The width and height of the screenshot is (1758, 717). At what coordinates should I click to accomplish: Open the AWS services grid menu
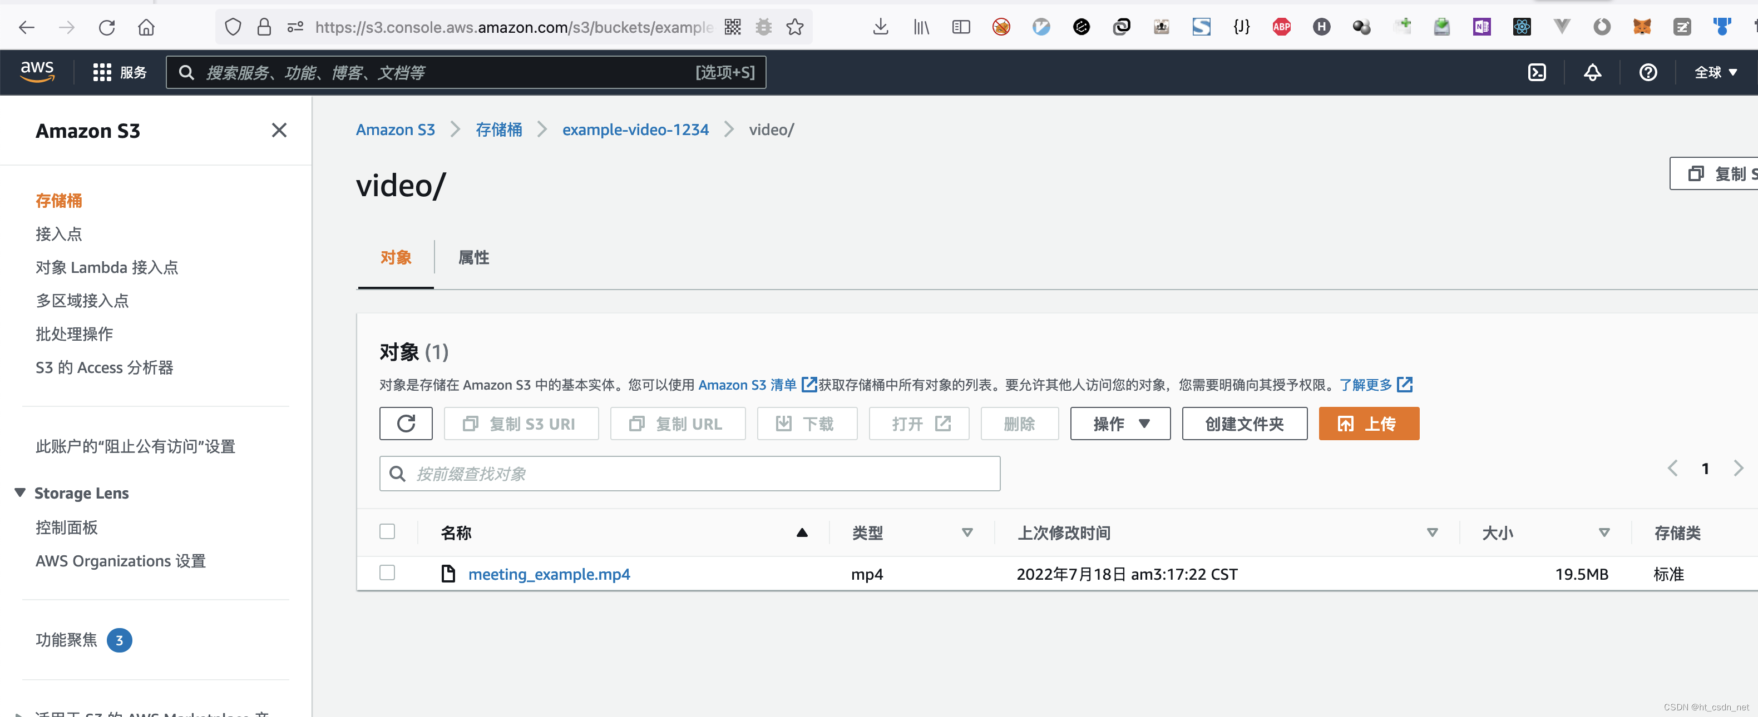pyautogui.click(x=120, y=72)
